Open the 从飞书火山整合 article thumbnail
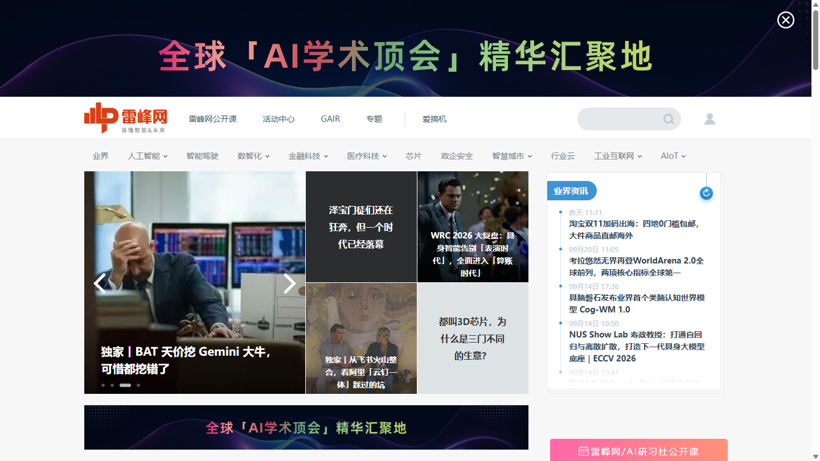The image size is (820, 461). coord(361,338)
